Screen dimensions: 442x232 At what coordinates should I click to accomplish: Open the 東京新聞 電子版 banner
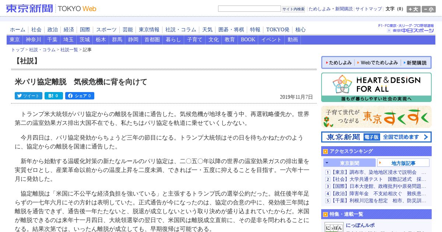[376, 137]
